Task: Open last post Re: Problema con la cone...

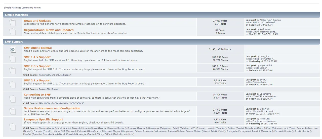Action: pyautogui.click(x=262, y=121)
